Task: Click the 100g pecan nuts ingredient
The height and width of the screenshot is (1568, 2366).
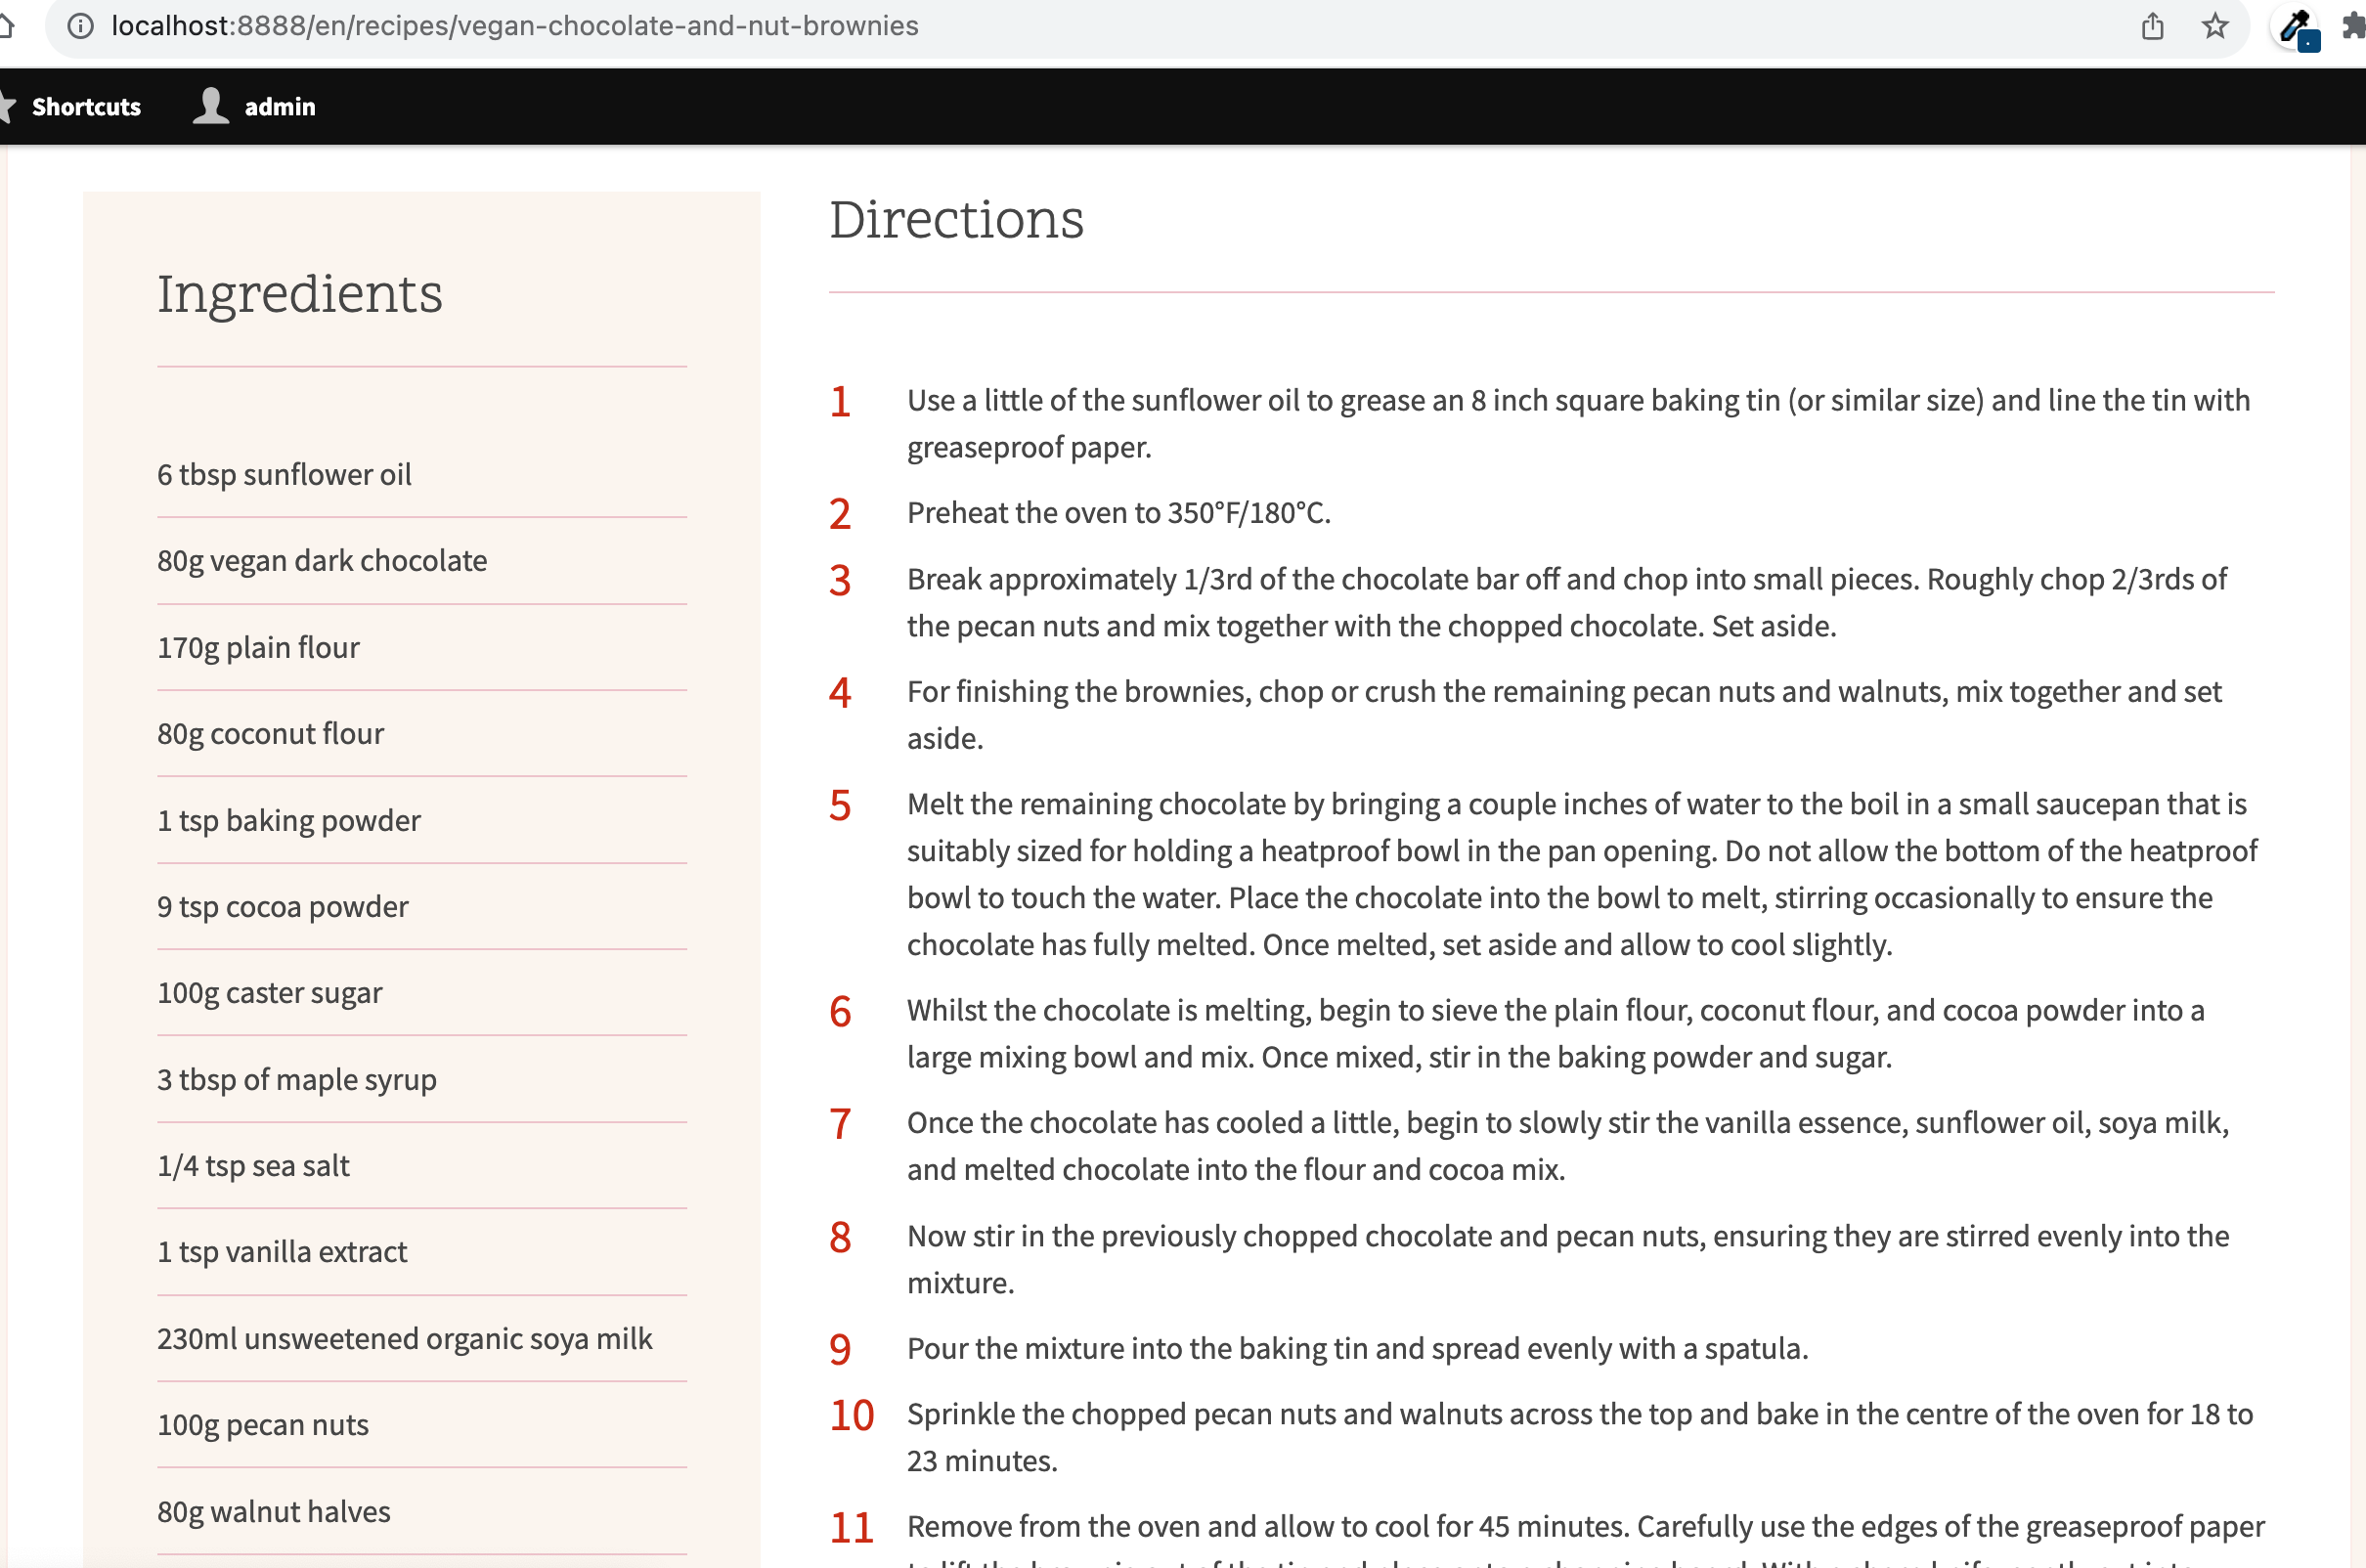Action: (262, 1424)
